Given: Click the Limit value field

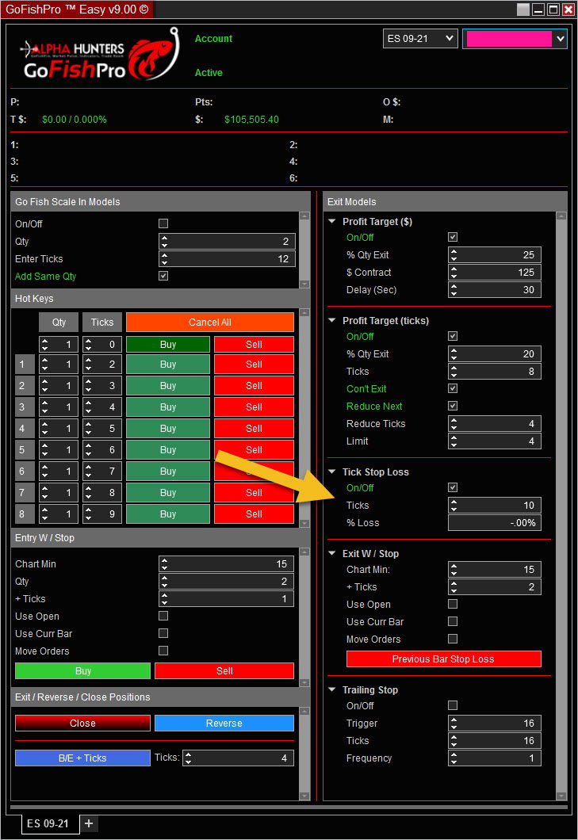Looking at the screenshot, I should click(495, 441).
